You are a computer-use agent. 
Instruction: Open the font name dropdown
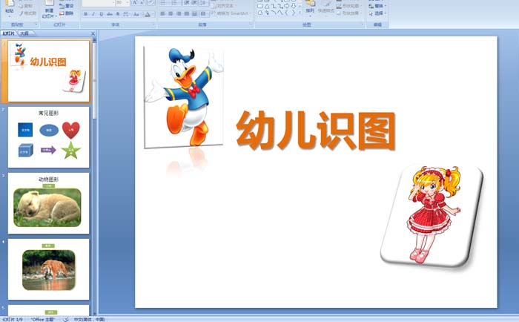click(x=113, y=3)
